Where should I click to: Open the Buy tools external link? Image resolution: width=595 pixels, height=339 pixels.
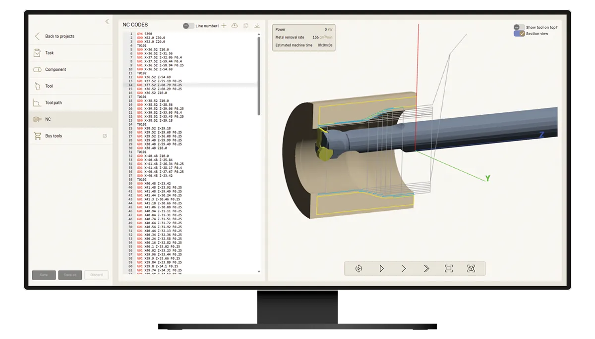click(x=104, y=136)
